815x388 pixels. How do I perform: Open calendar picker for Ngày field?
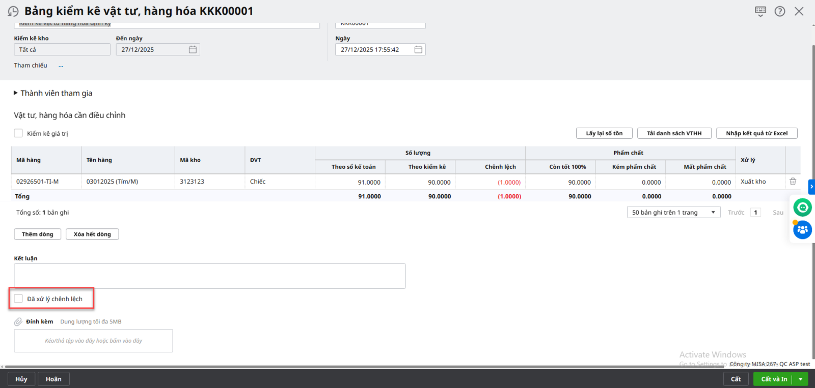418,49
